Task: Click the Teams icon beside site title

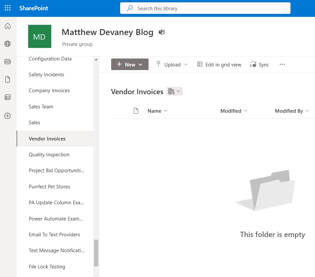Action: tap(162, 32)
